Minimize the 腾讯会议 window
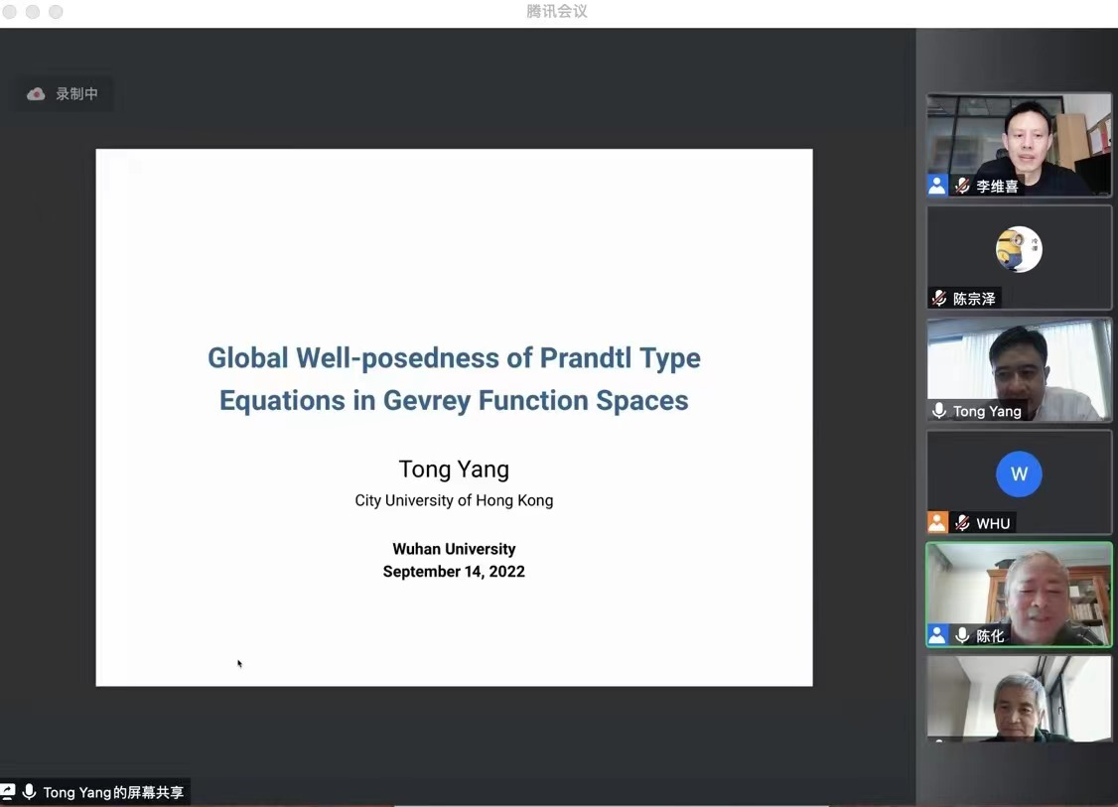1118x807 pixels. pyautogui.click(x=33, y=12)
